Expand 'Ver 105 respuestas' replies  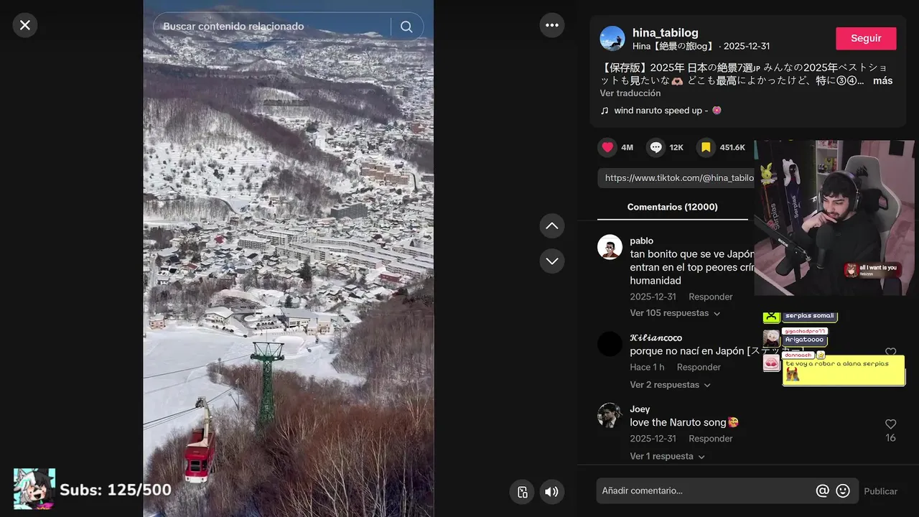pos(675,313)
